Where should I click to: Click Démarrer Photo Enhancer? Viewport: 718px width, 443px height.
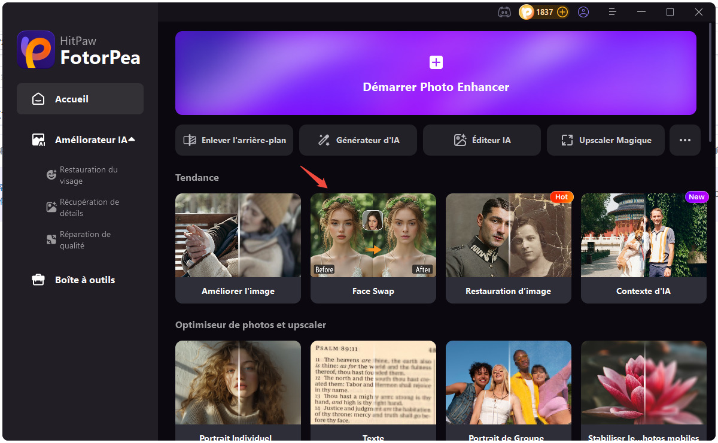[436, 72]
